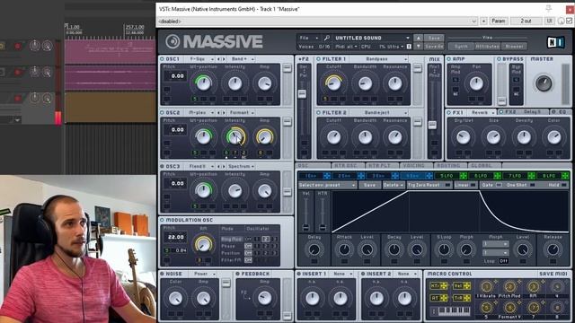Screen dimensions: 575x323
Task: Toggle Filter 1 power button
Action: pyautogui.click(x=318, y=59)
